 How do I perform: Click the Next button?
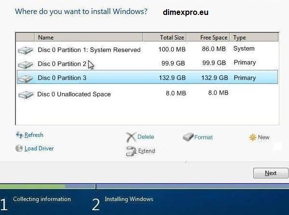click(x=271, y=173)
